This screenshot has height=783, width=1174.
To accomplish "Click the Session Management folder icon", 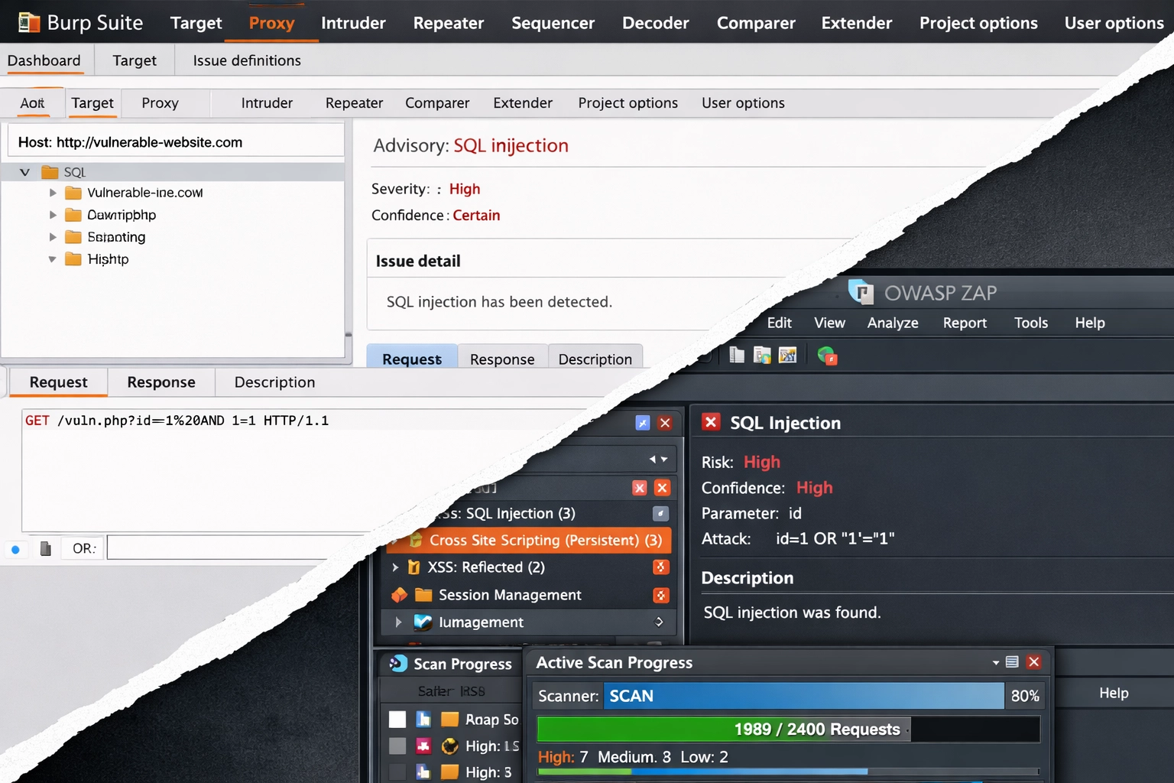I will point(423,594).
